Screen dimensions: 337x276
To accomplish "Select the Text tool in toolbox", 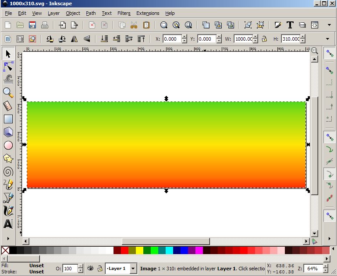I will [8, 224].
